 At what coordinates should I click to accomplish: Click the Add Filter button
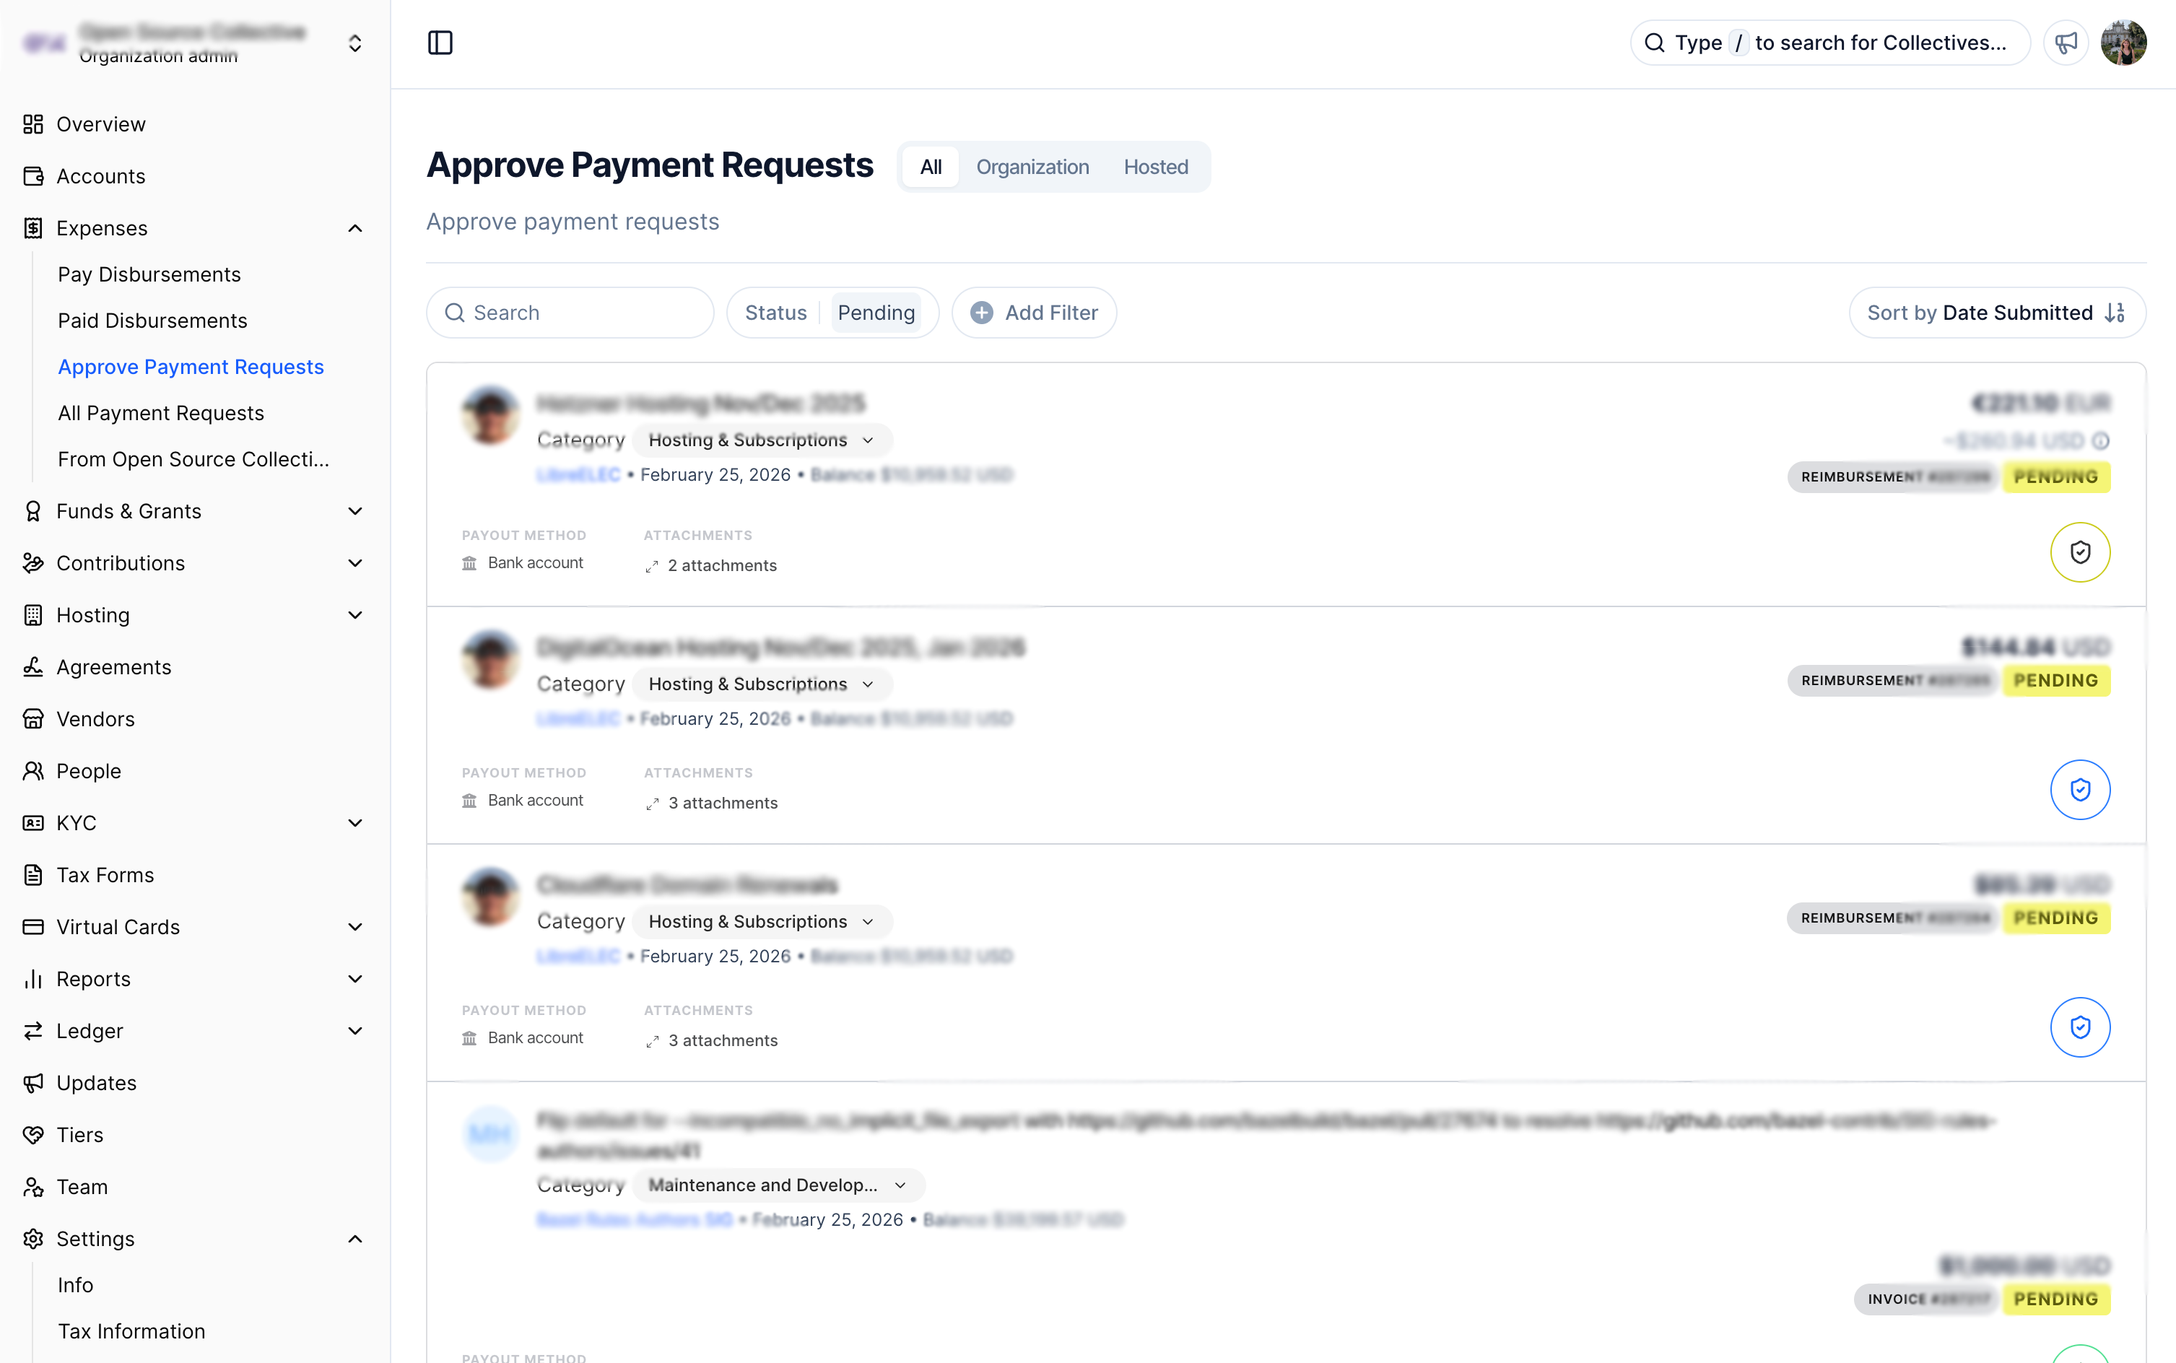tap(1034, 313)
